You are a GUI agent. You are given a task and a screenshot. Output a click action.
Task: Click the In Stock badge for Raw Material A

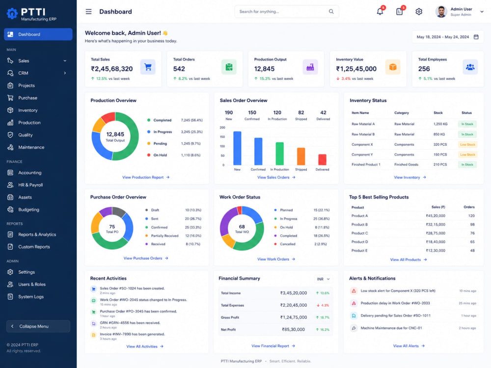[467, 124]
